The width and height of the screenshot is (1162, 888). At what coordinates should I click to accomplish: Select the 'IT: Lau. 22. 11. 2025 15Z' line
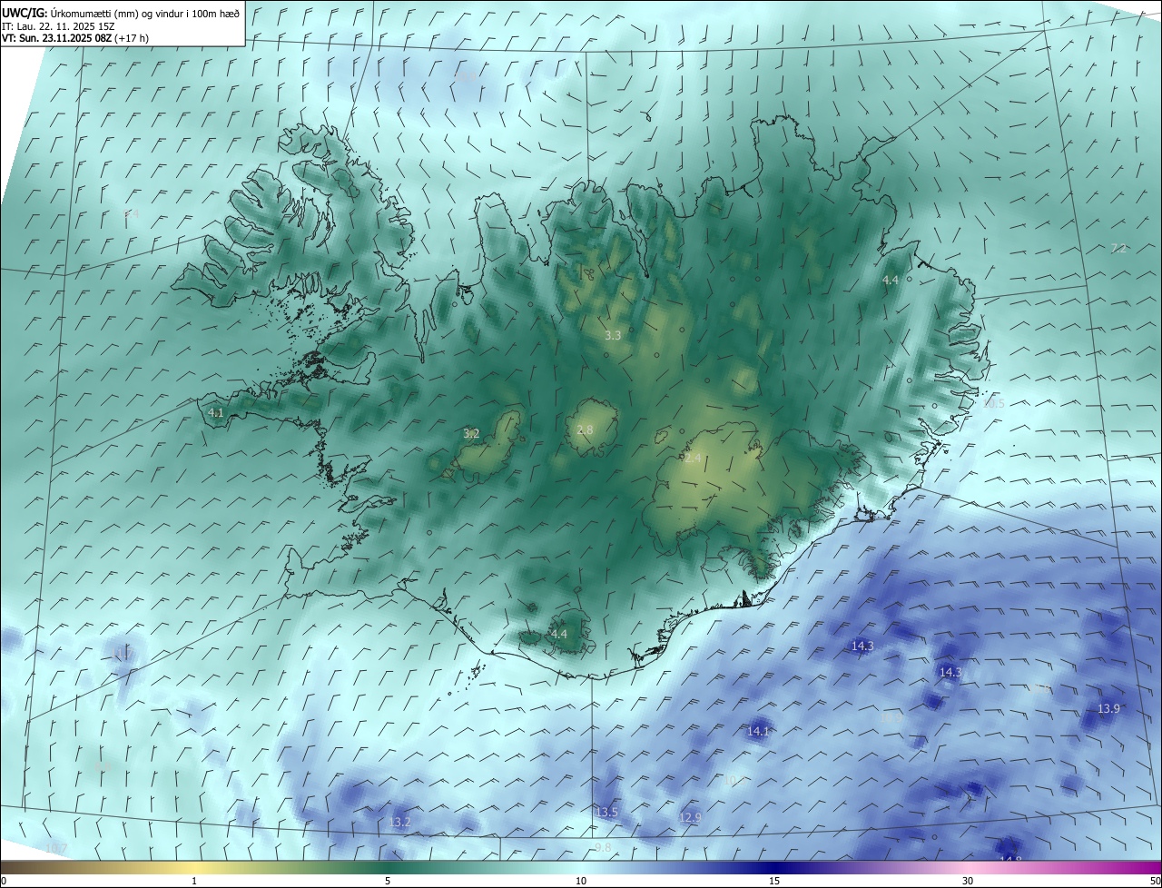(x=58, y=26)
